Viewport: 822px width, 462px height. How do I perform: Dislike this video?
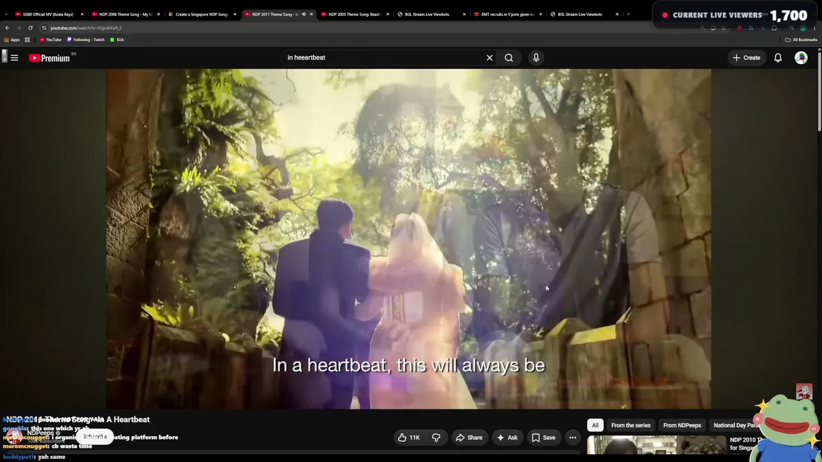tap(436, 438)
